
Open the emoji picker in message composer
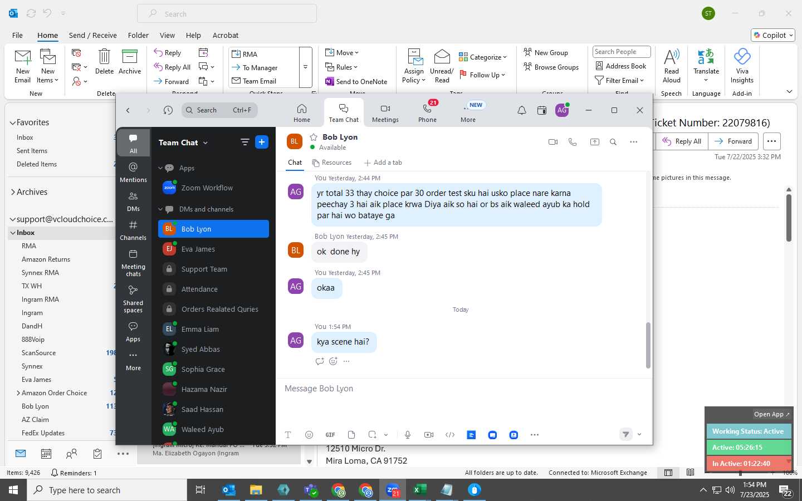click(309, 435)
